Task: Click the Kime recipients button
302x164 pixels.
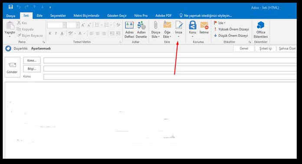Action: coord(32,60)
